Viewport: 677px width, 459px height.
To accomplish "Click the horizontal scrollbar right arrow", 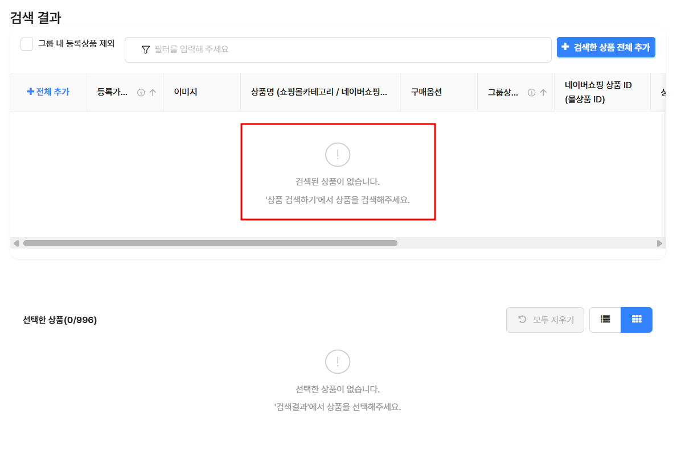I will pyautogui.click(x=659, y=243).
